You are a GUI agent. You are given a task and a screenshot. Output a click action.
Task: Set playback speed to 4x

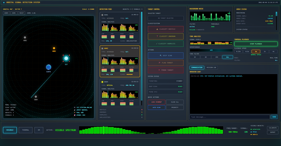click(x=273, y=51)
